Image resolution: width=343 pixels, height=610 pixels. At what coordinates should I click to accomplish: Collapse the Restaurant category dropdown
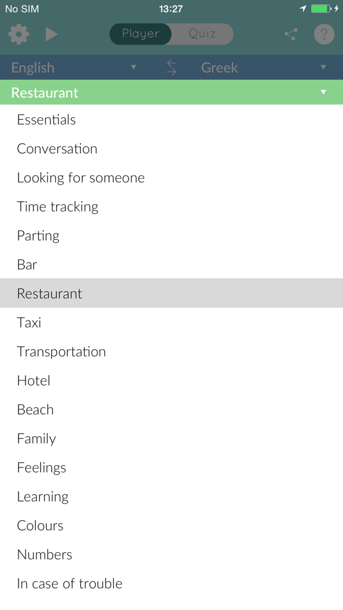[323, 92]
